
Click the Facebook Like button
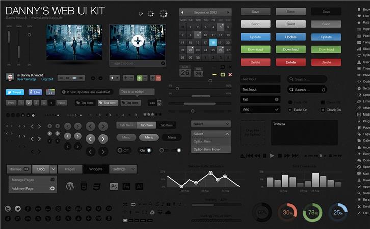click(35, 92)
